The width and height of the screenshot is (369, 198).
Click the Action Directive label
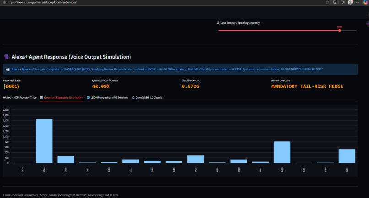281,80
